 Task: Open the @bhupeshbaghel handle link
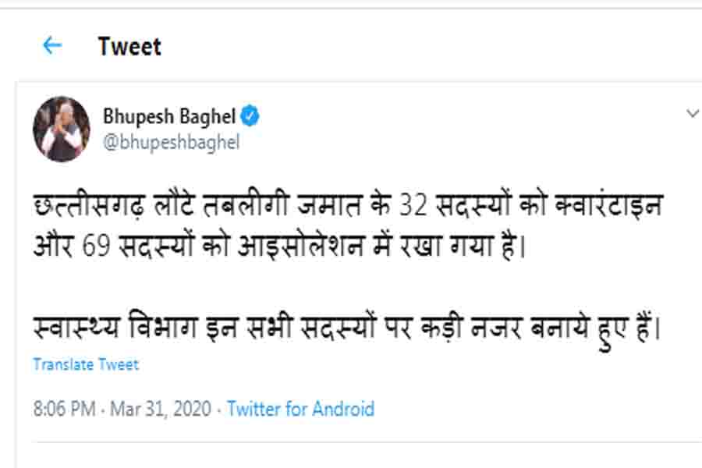[x=171, y=143]
